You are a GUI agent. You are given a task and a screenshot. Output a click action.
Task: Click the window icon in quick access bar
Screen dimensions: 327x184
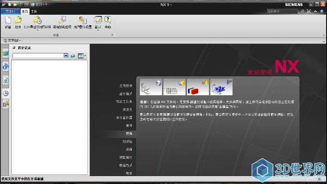click(x=33, y=4)
